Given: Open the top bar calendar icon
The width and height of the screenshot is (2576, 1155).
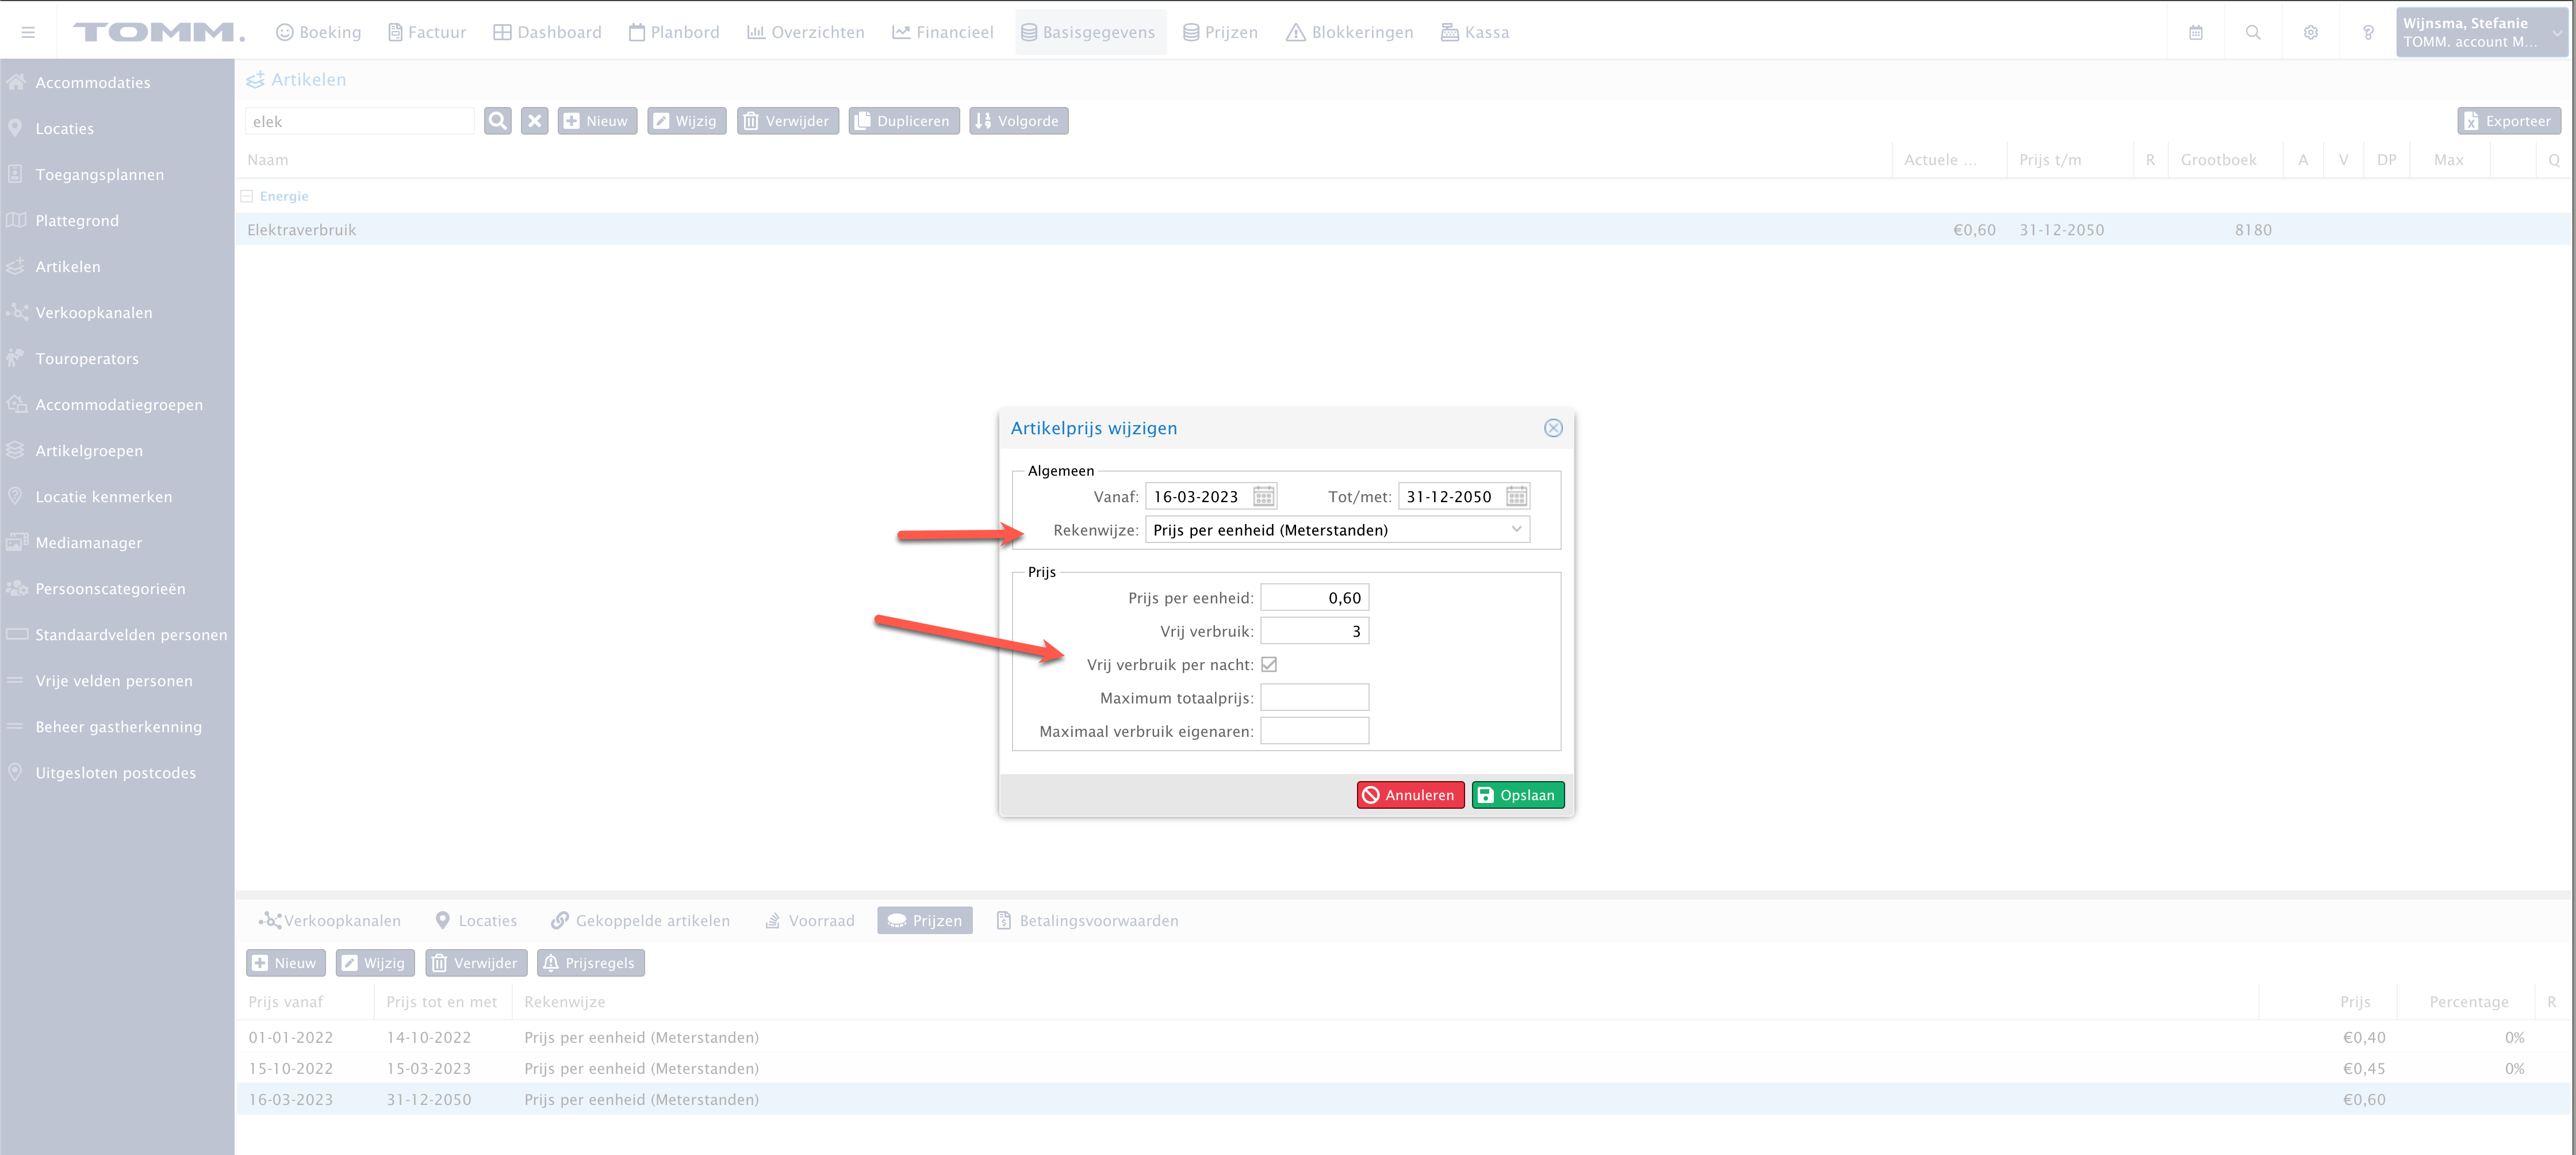Looking at the screenshot, I should pos(2195,32).
